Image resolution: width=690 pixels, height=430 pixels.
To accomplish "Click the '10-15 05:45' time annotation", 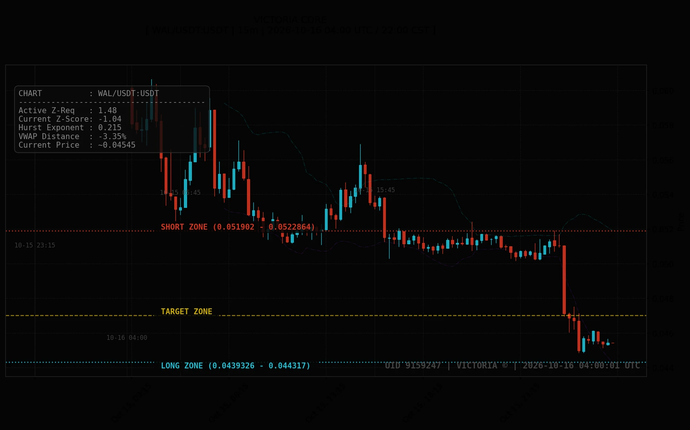I will point(180,193).
